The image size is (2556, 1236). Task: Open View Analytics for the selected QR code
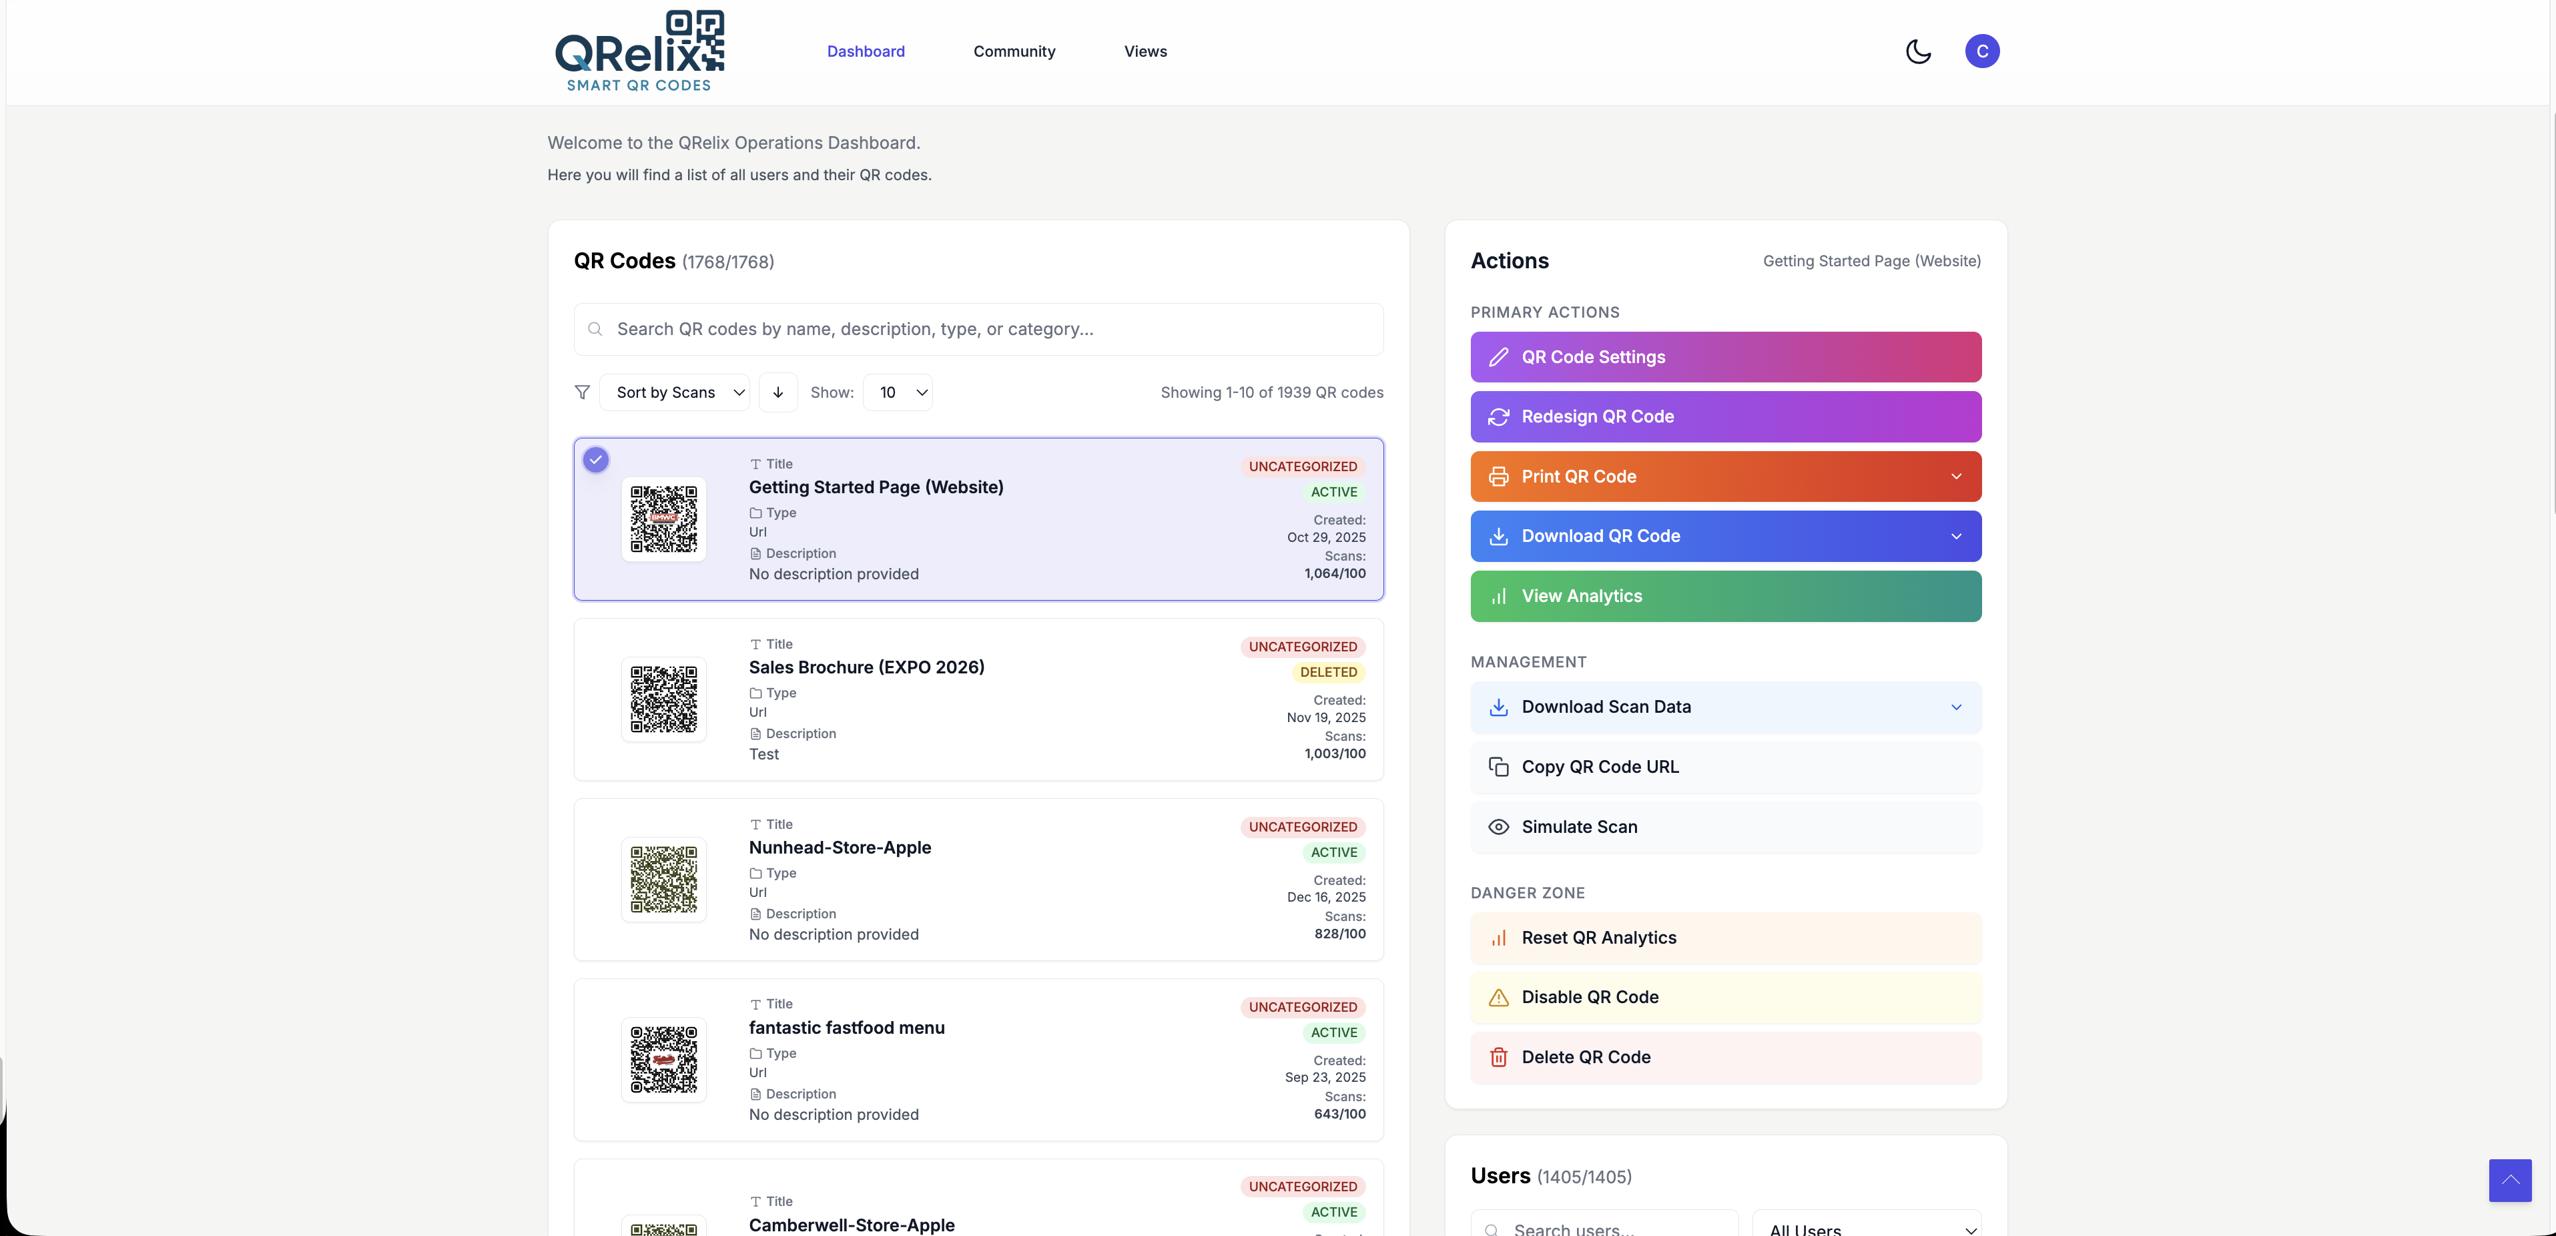click(1724, 595)
